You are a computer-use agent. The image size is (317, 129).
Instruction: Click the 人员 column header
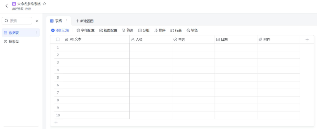pos(151,39)
